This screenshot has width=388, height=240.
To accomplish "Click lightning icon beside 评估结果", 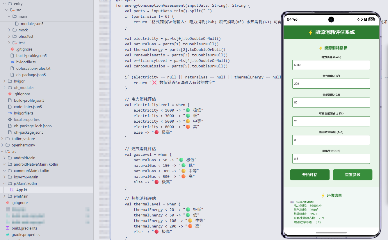I will point(323,196).
